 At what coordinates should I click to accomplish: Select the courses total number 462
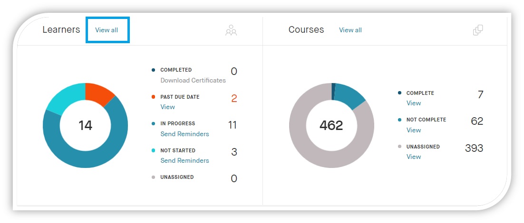click(331, 126)
